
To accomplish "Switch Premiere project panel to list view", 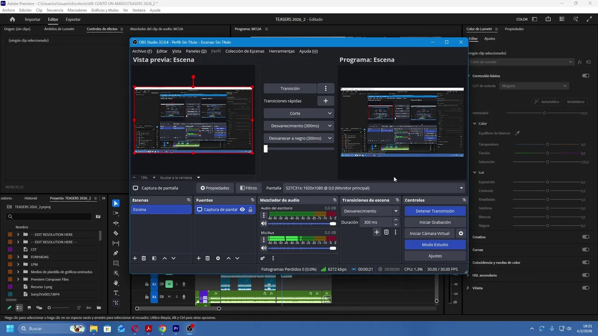I will click(19, 308).
